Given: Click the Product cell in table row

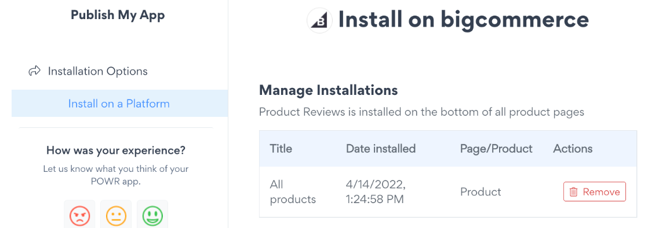Looking at the screenshot, I should coord(481,192).
